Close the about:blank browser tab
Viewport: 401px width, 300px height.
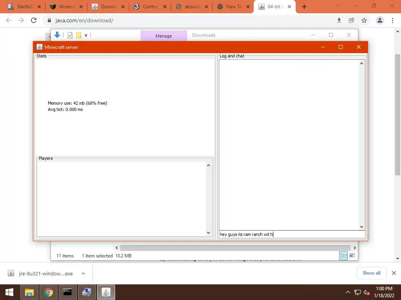click(206, 7)
